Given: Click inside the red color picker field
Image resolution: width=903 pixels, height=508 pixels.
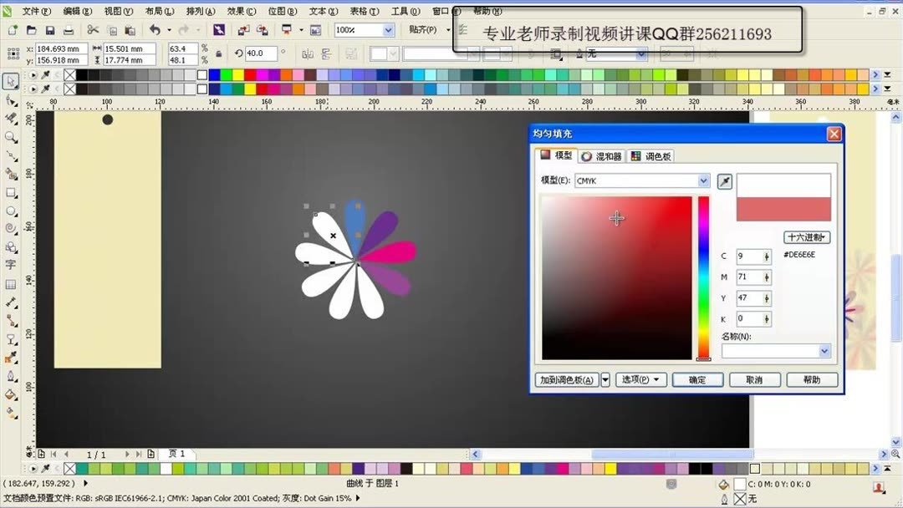Looking at the screenshot, I should tap(617, 278).
